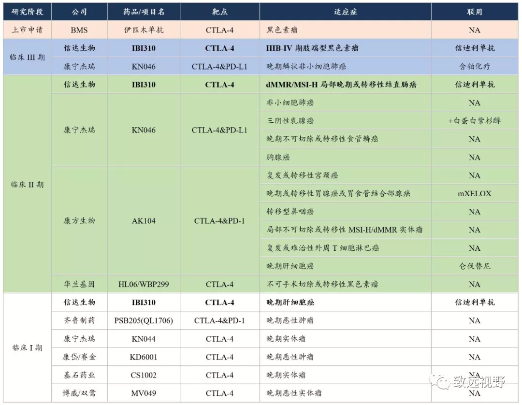Select the 药品/项目名 column header

click(144, 12)
